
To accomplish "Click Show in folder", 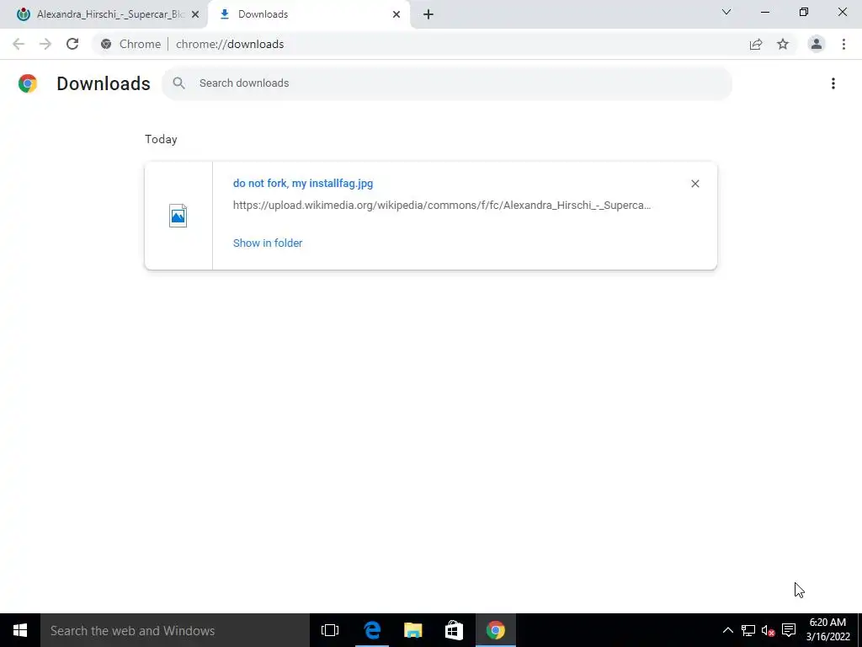I will click(268, 243).
